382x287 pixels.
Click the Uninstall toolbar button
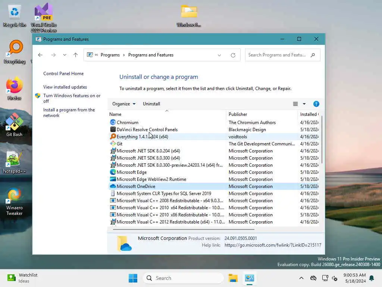[151, 104]
